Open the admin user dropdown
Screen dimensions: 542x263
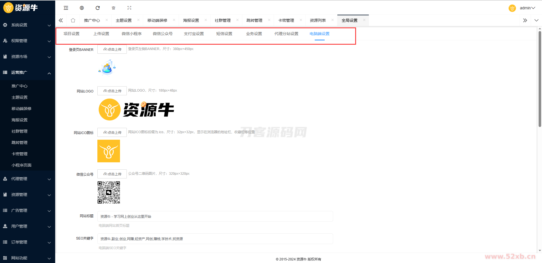(x=527, y=8)
